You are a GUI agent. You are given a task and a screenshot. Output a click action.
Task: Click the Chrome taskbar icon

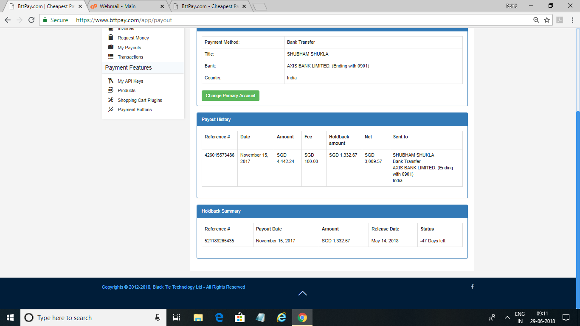[302, 318]
